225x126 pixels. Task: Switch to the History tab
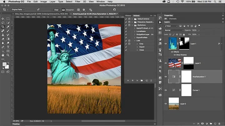tap(128, 16)
